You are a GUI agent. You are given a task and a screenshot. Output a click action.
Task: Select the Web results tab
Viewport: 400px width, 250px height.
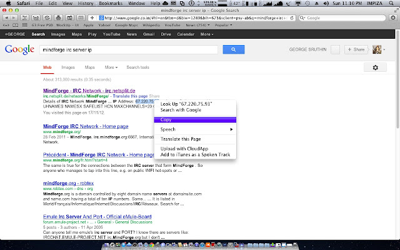coord(47,67)
